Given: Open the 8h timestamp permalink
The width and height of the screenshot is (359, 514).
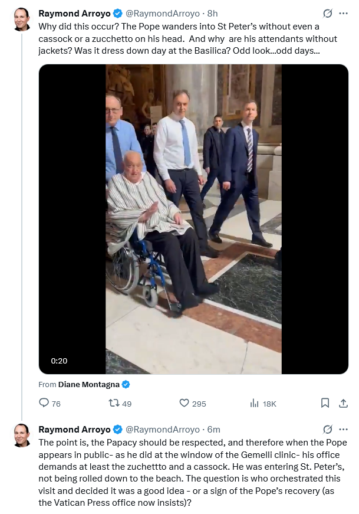Looking at the screenshot, I should [x=212, y=14].
